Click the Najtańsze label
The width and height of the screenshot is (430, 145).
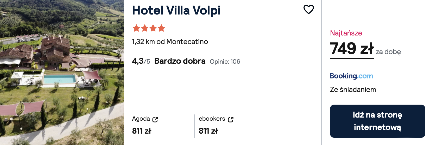pos(346,33)
